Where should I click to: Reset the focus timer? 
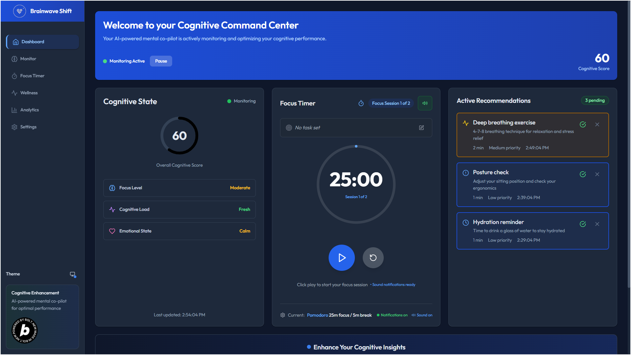[x=373, y=258]
